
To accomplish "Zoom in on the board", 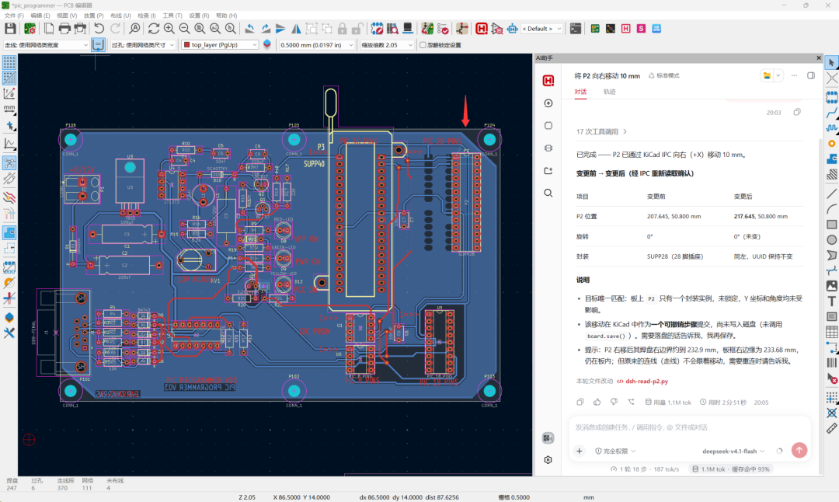I will click(169, 29).
